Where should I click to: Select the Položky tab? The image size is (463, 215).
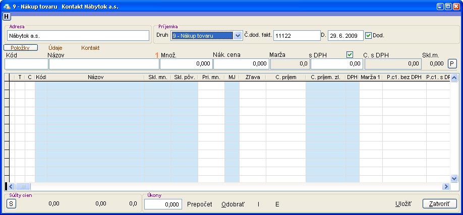pos(21,48)
